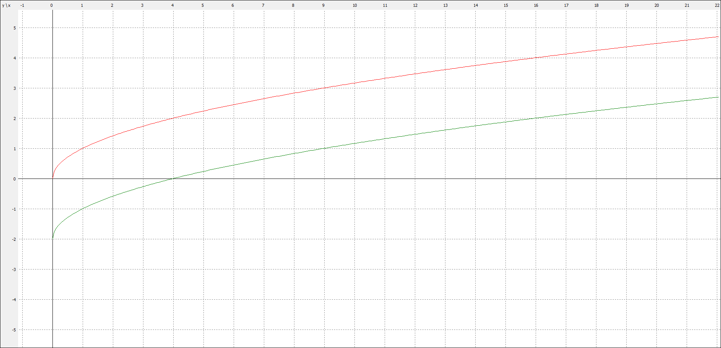Select the x-axis tick label 5

coord(203,5)
